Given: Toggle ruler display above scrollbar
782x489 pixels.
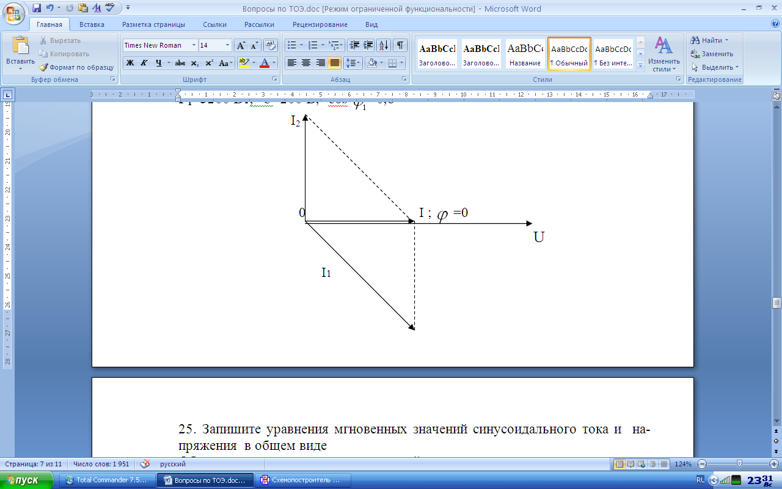Looking at the screenshot, I should [777, 95].
